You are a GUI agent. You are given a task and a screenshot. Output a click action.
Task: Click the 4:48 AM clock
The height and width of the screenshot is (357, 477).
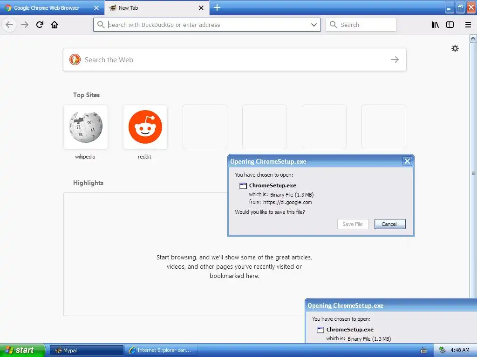click(x=460, y=350)
